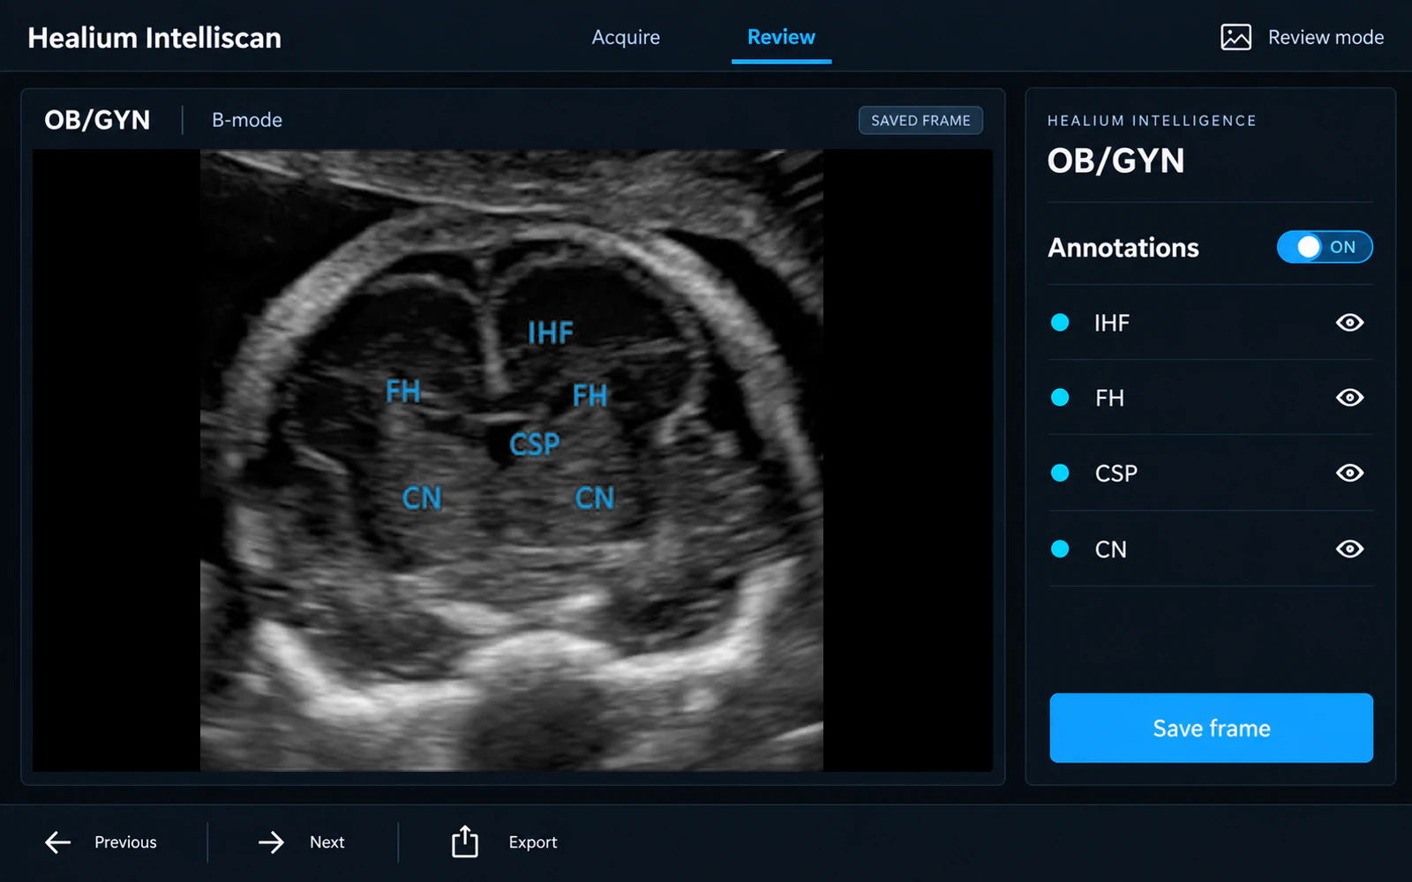Image resolution: width=1412 pixels, height=882 pixels.
Task: Click the FH cyan dot in annotations list
Action: click(1060, 398)
